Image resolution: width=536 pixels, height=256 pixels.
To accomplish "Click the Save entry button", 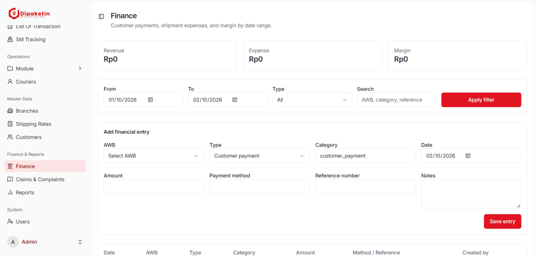I will coord(502,222).
